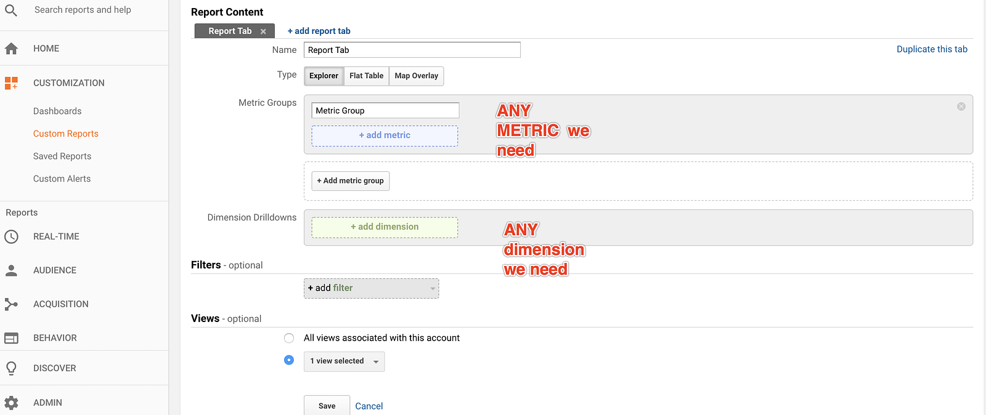
Task: Open the add filter dropdown
Action: 371,288
